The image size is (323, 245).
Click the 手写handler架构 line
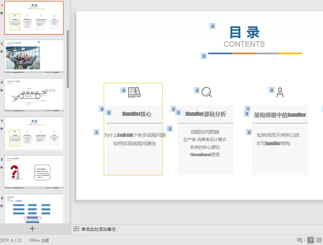(x=273, y=143)
